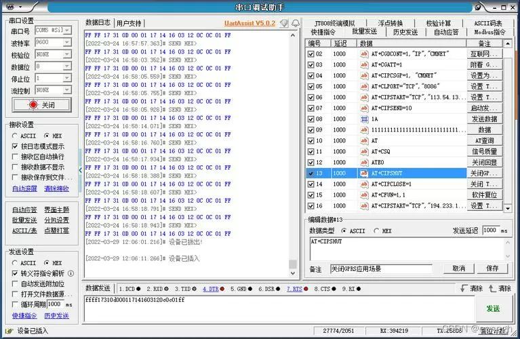
Task: Select HEX receive mode radio
Action: tap(46, 136)
